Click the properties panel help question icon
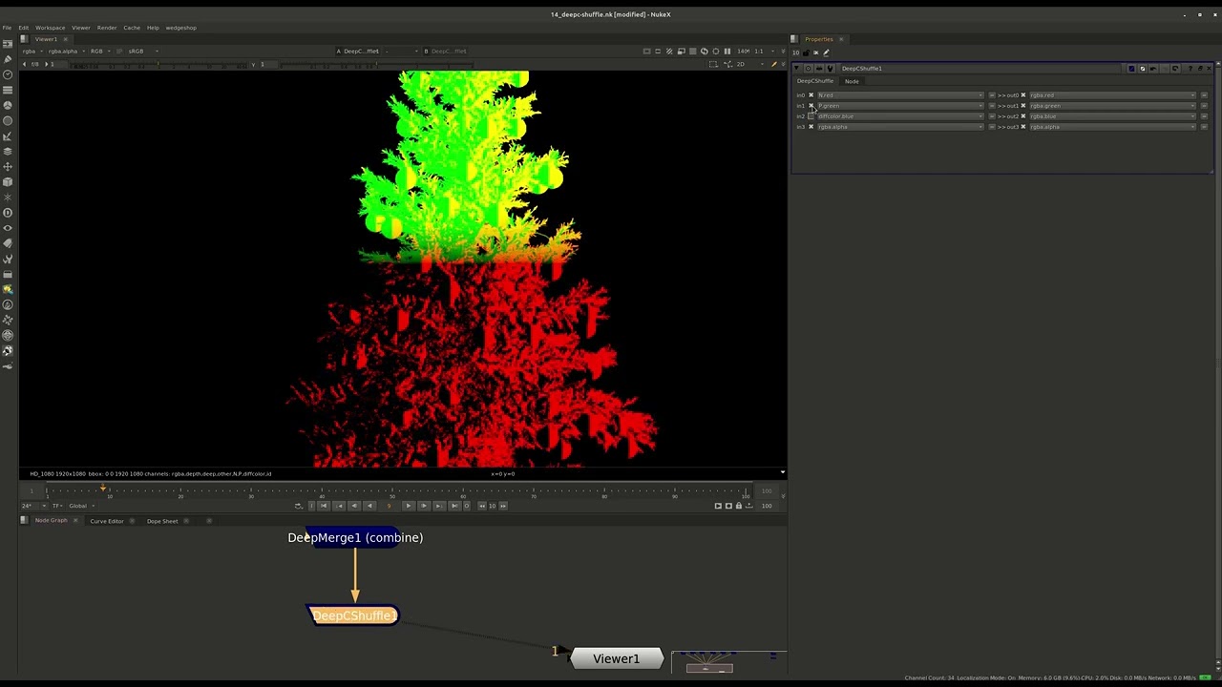The image size is (1222, 687). [1190, 69]
